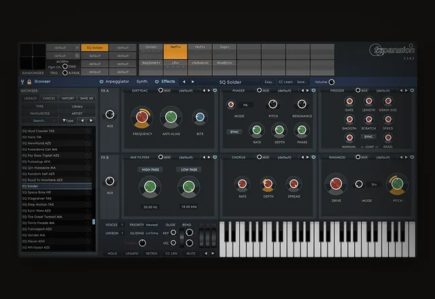Select the OnVel+ modulation slot
Screen dimensions: 435x299
(151, 52)
